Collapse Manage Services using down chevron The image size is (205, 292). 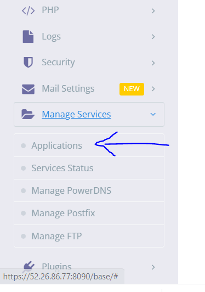click(x=153, y=114)
